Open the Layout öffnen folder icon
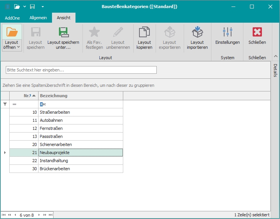The width and height of the screenshot is (280, 219). (12, 32)
